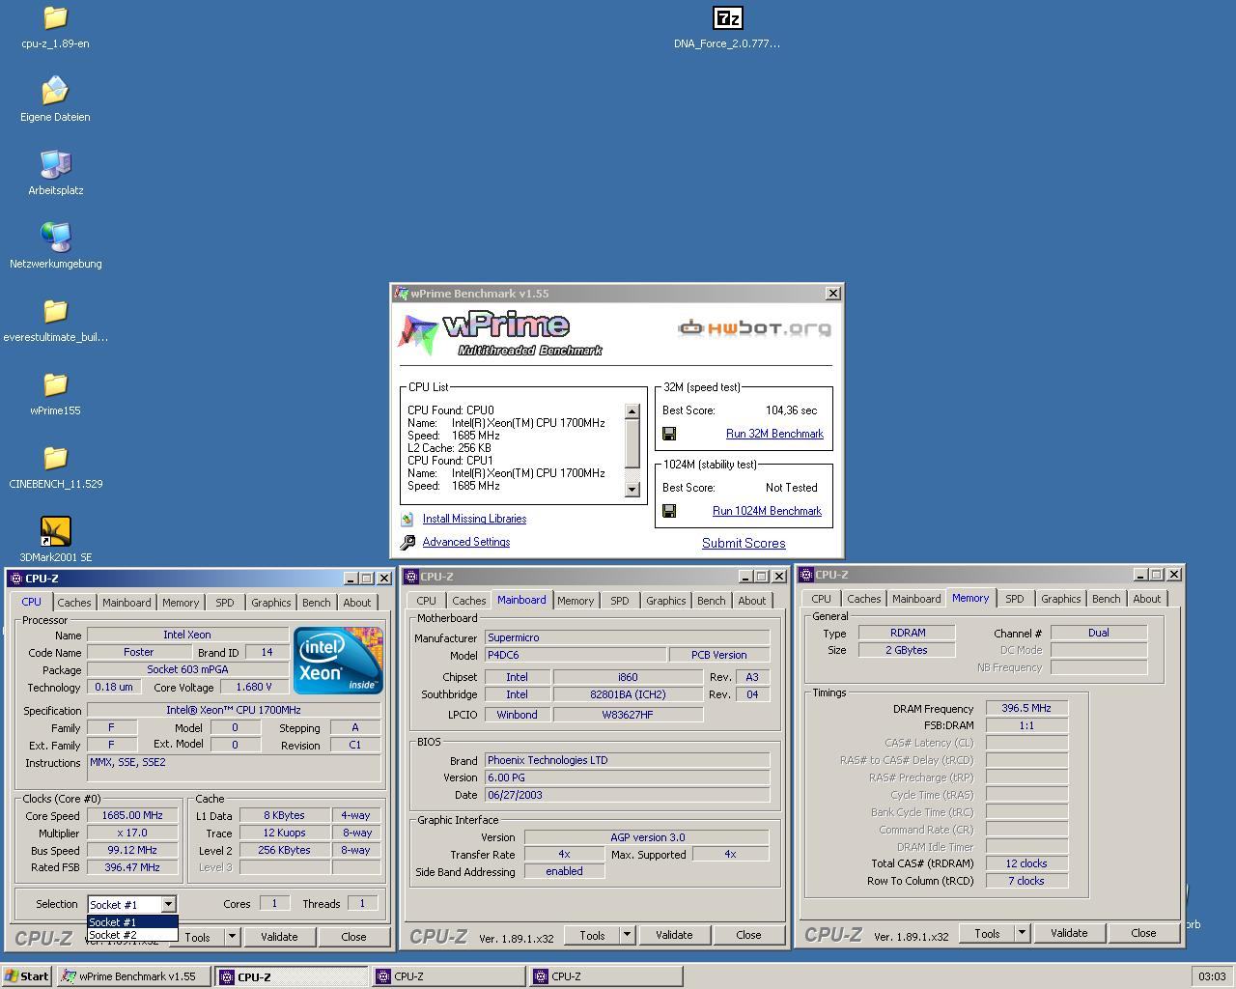The image size is (1236, 989).
Task: Run 32M Benchmark link
Action: 774,434
